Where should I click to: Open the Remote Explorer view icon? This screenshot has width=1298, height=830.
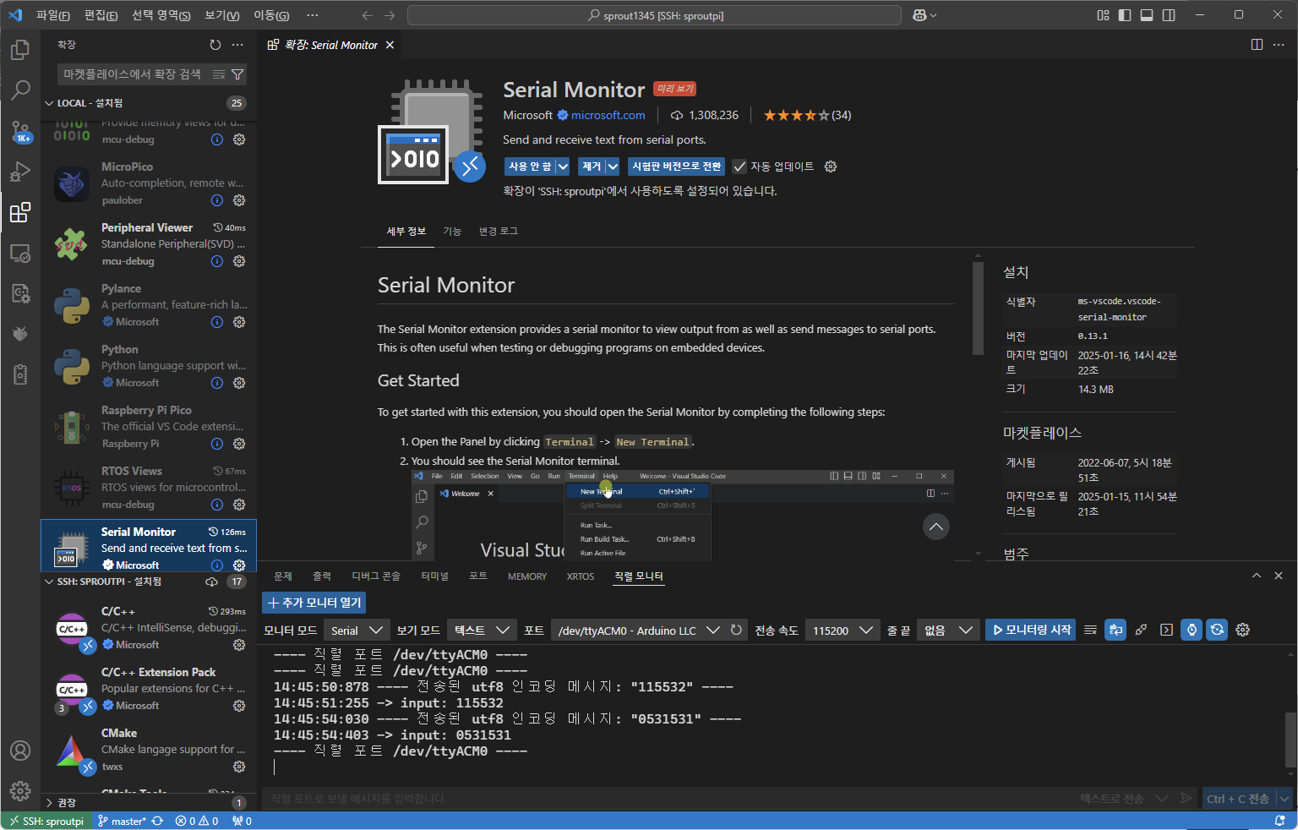[x=20, y=253]
